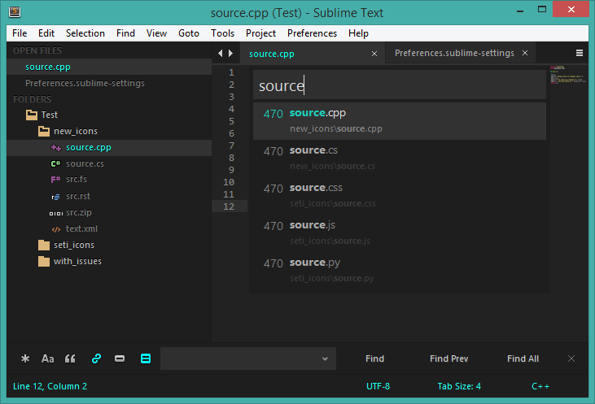This screenshot has width=595, height=404.
Task: Close the find panel
Action: (571, 358)
